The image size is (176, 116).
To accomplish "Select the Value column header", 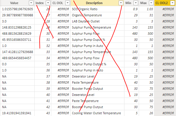I will 14,3.
